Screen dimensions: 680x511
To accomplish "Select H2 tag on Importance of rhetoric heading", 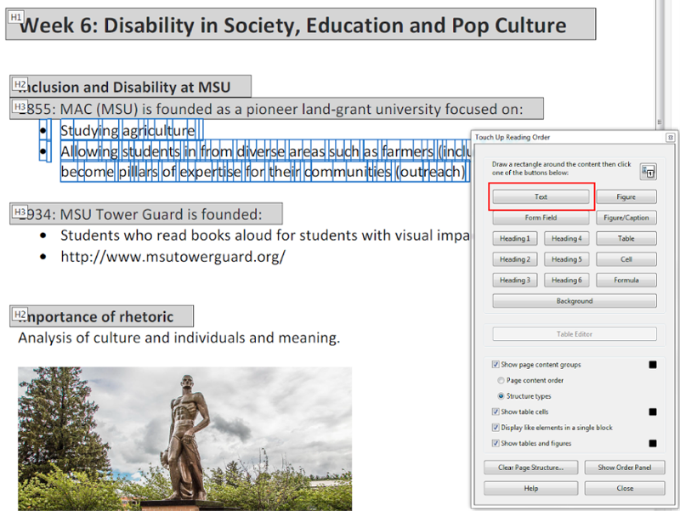I will (20, 314).
